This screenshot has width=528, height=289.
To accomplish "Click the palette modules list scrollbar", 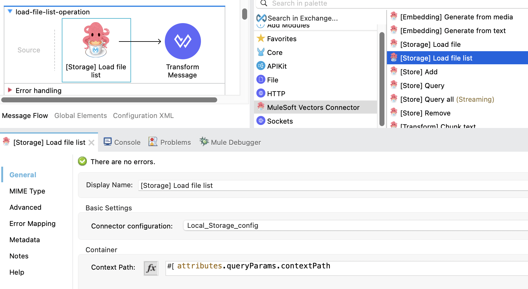I will pyautogui.click(x=382, y=79).
